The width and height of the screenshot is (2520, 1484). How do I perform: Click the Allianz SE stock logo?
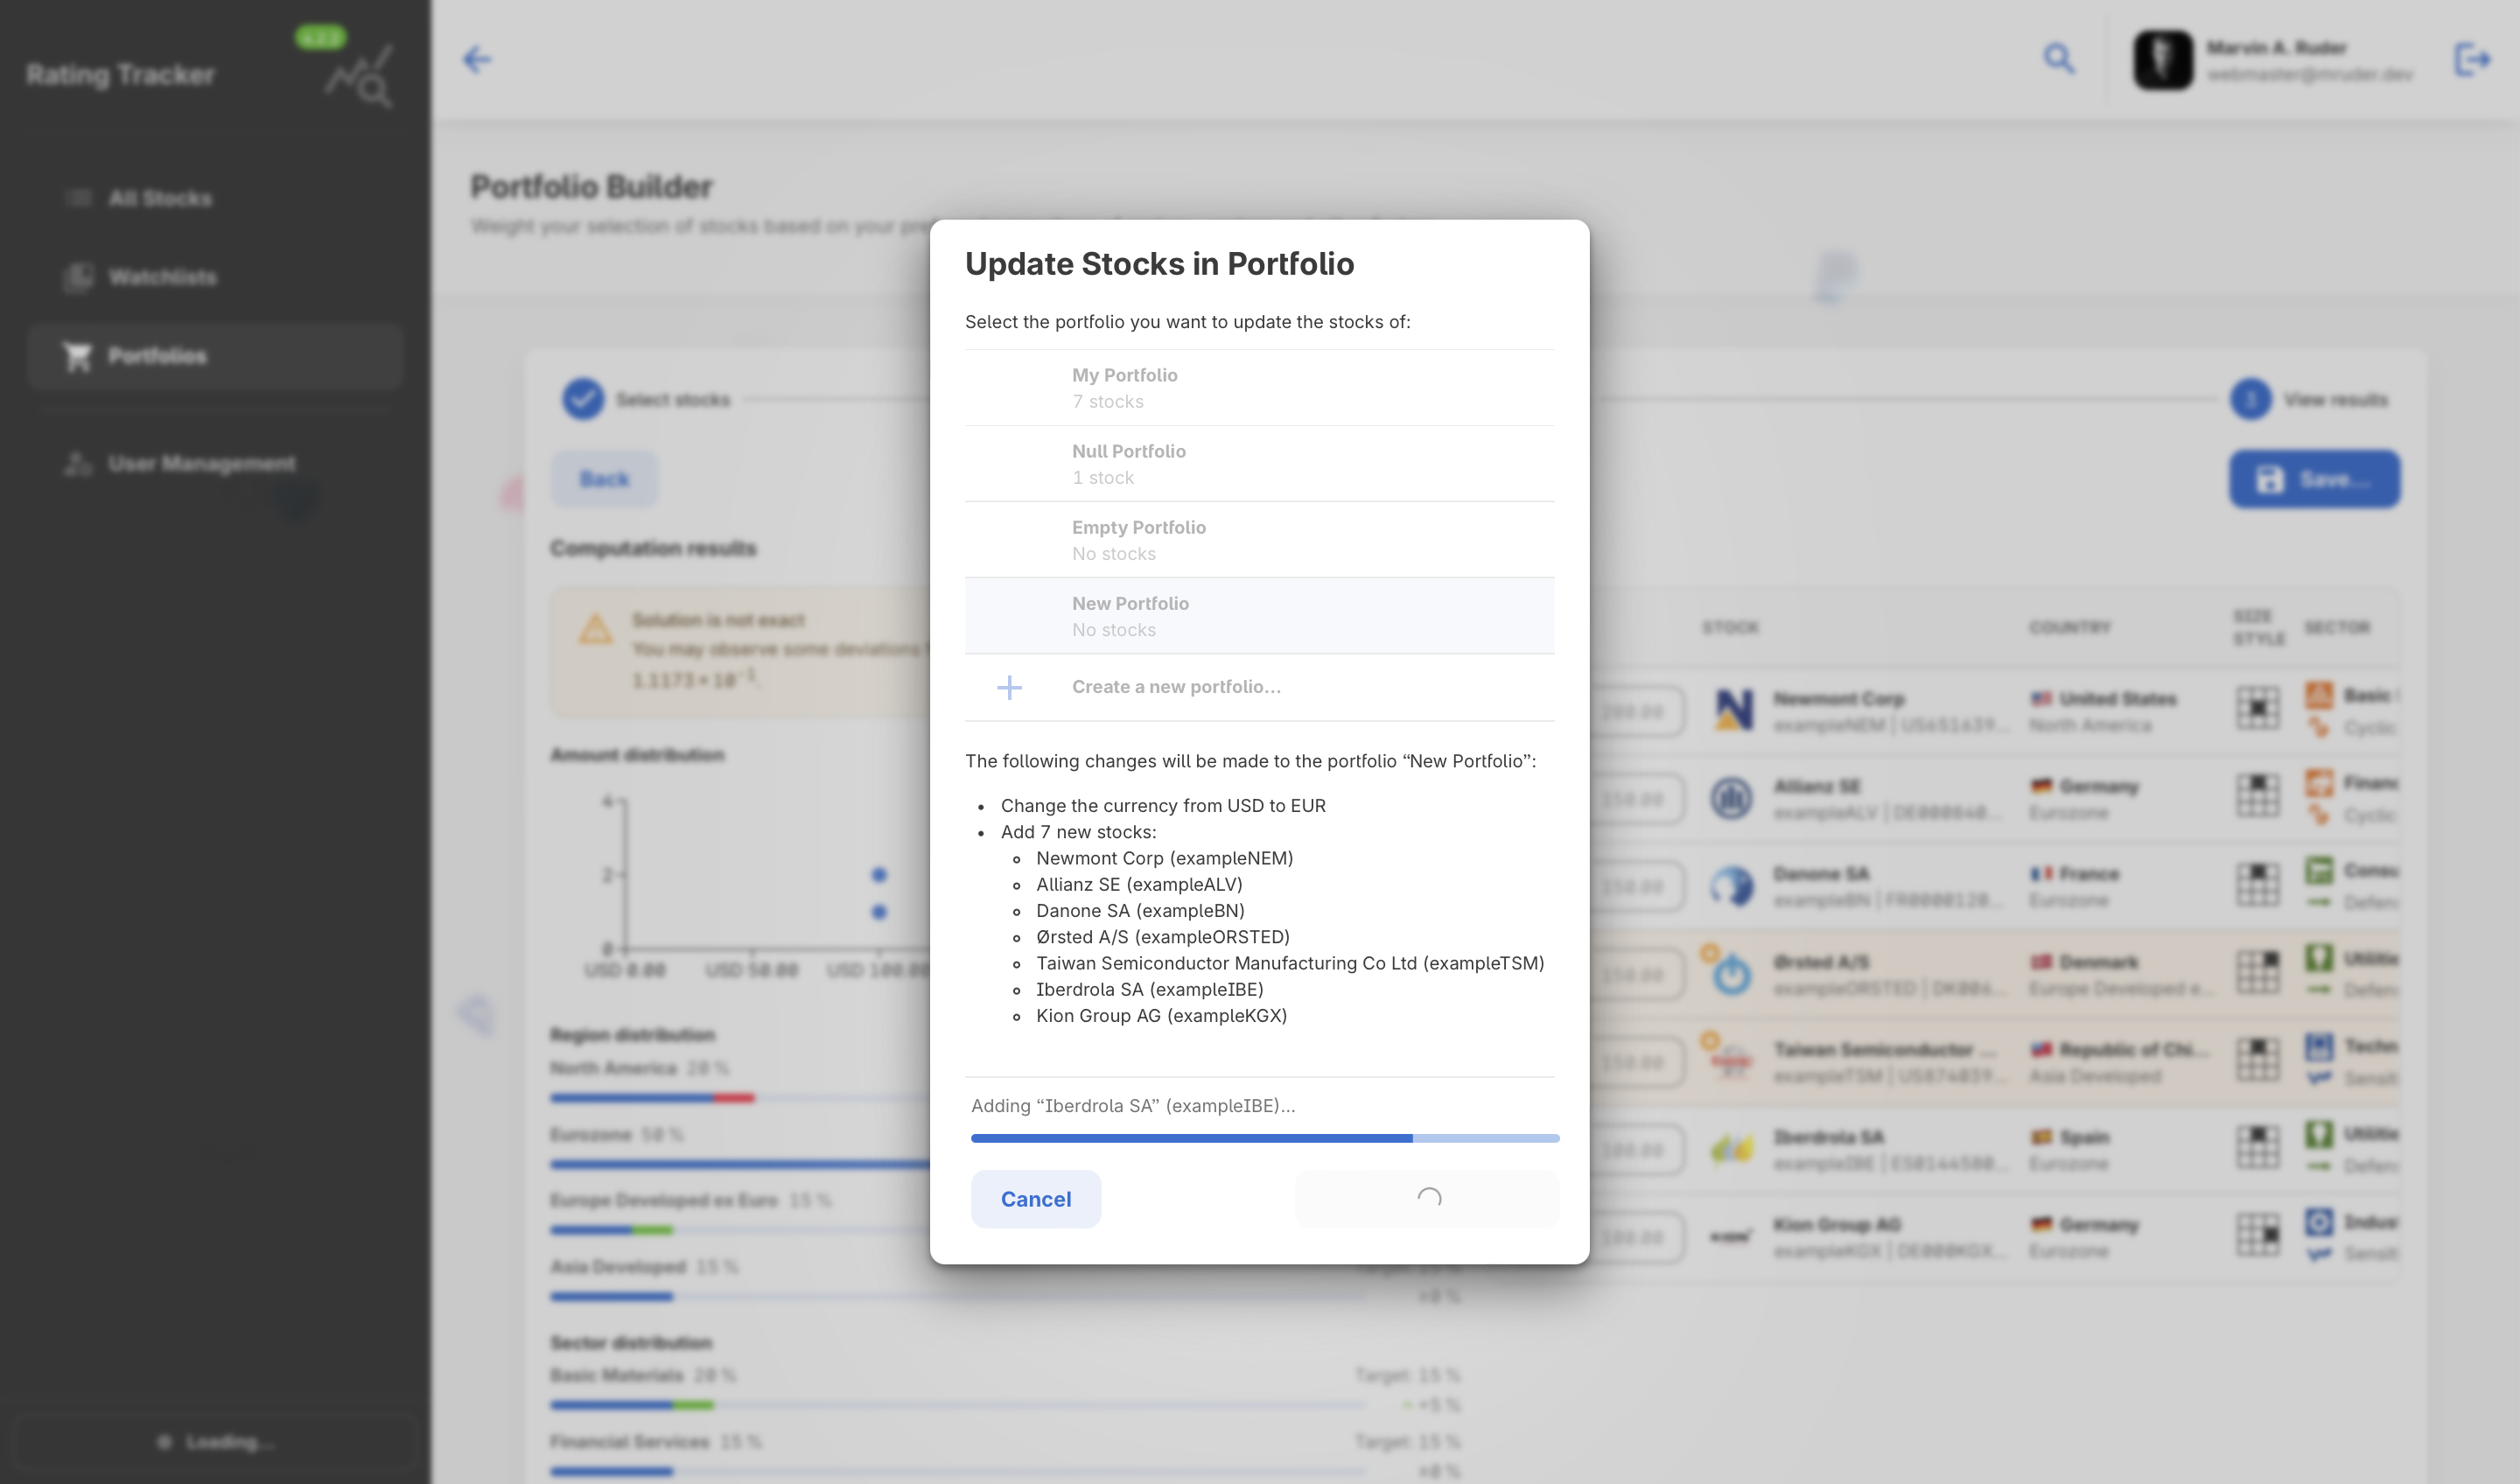coord(1731,798)
